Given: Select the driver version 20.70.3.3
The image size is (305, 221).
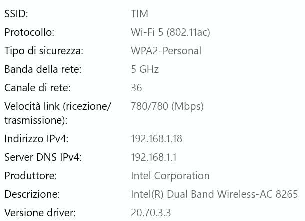Looking at the screenshot, I should point(151,213).
